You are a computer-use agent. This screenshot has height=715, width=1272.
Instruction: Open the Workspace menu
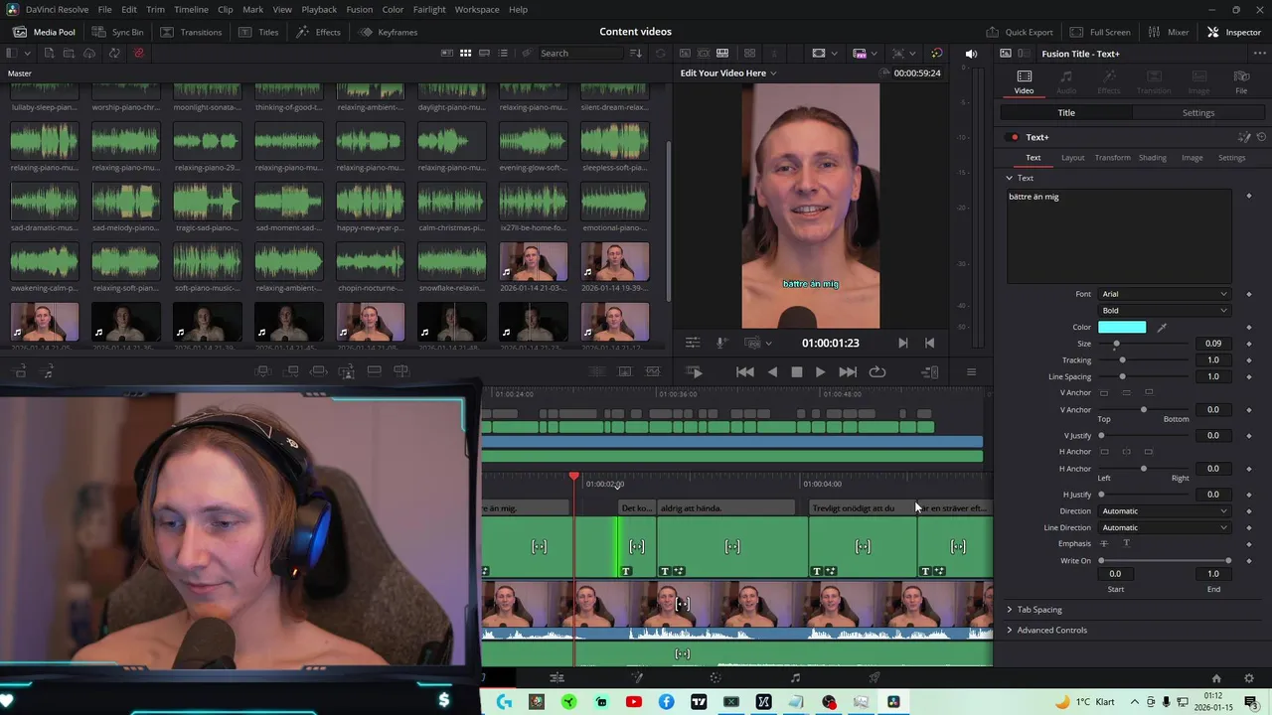point(477,9)
